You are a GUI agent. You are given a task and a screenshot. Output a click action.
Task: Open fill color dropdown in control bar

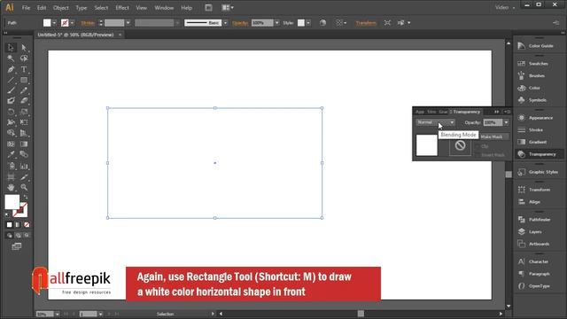point(54,23)
